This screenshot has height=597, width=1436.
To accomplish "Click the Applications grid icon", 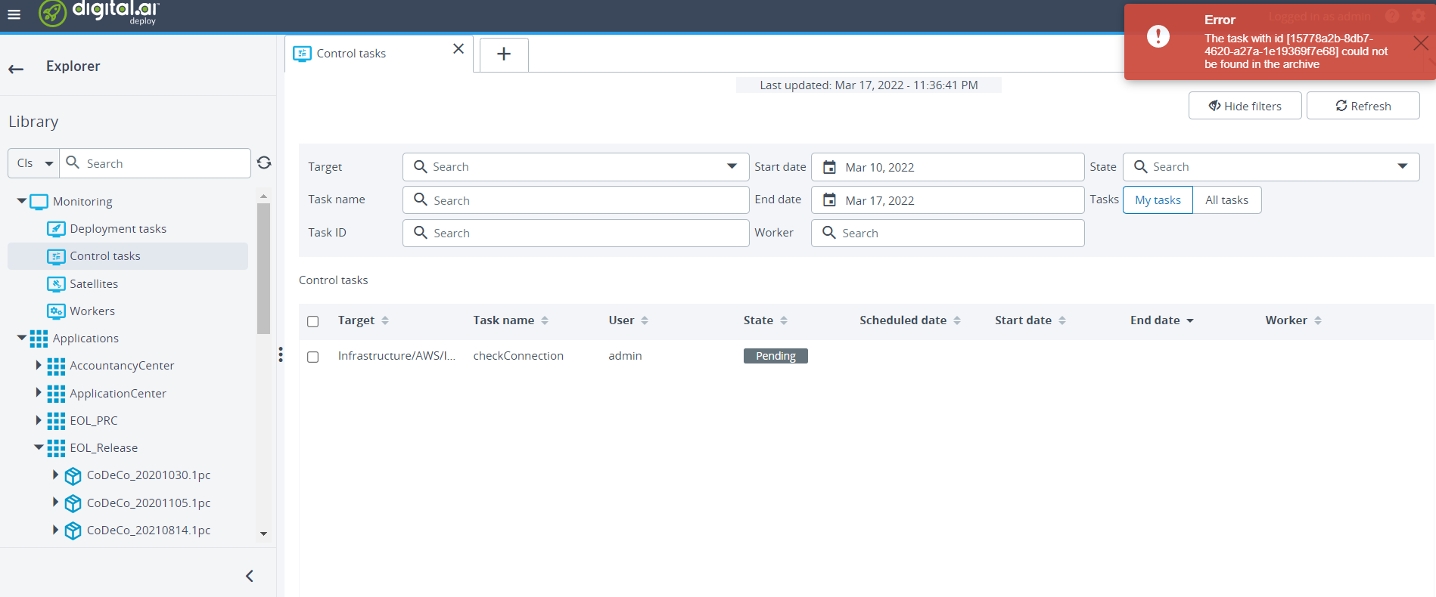I will pos(39,339).
